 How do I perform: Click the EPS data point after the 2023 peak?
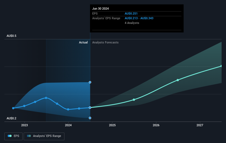tap(57, 104)
